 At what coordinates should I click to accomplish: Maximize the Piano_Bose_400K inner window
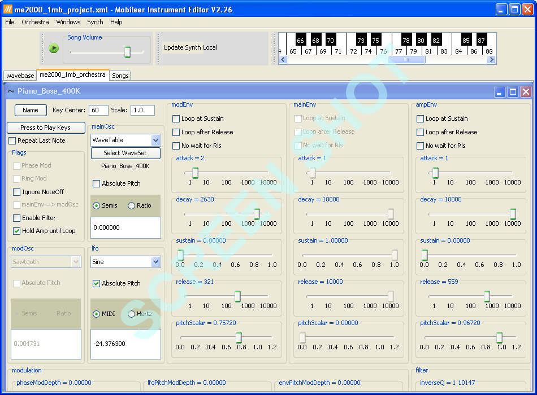(513, 91)
